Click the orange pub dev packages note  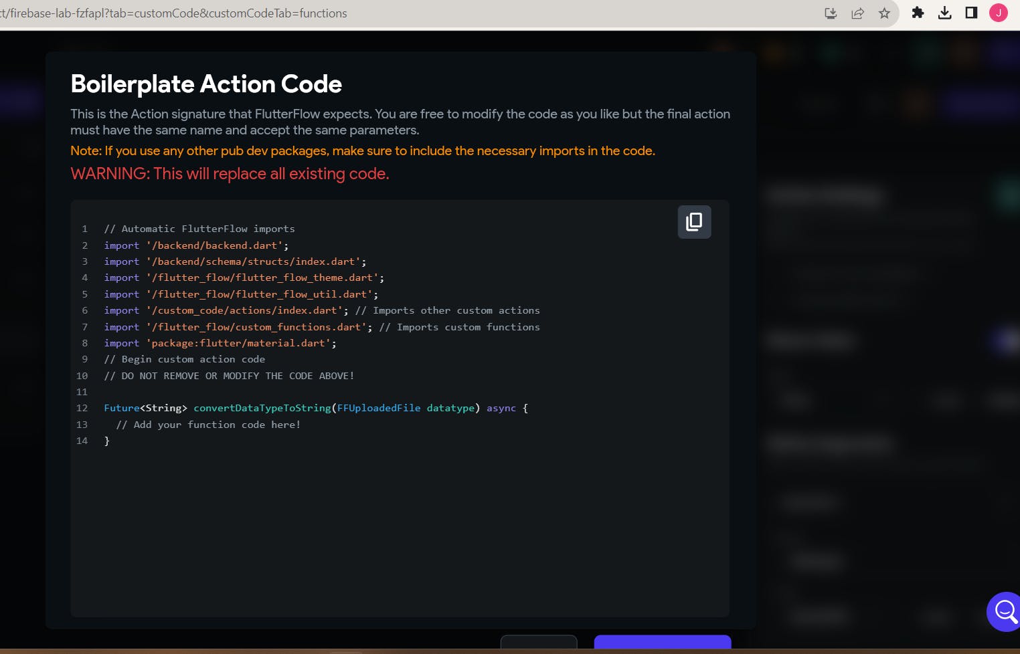pos(363,151)
